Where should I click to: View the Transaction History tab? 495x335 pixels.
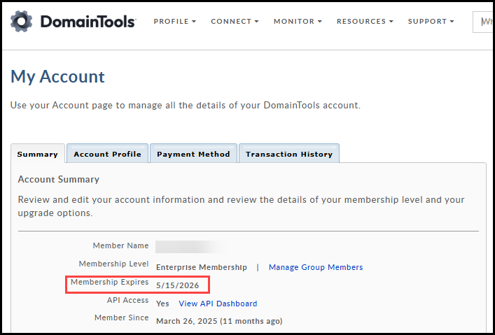[288, 154]
